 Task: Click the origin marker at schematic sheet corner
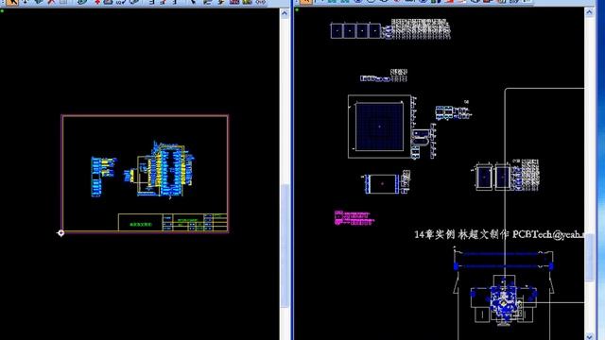60,233
